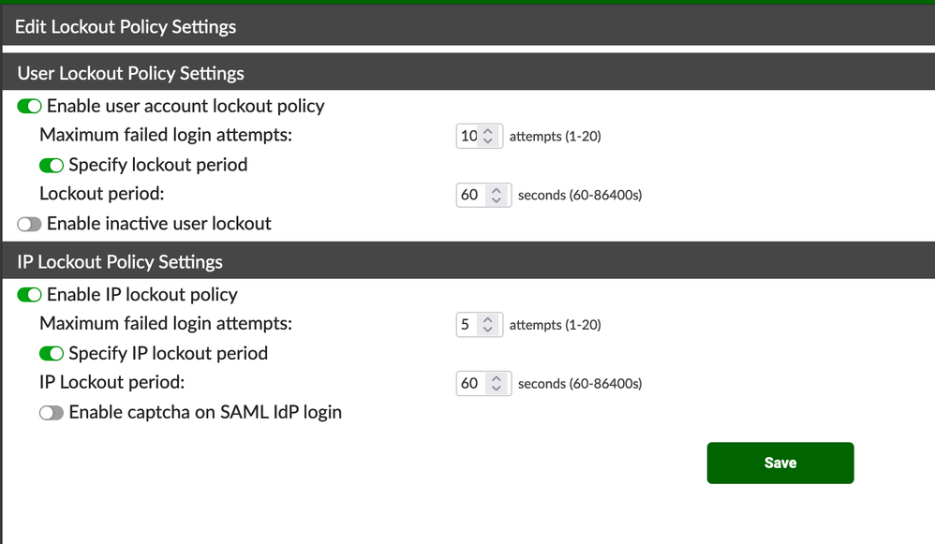Viewport: 935px width, 544px height.
Task: Disable the user account lockout policy toggle
Action: point(29,107)
